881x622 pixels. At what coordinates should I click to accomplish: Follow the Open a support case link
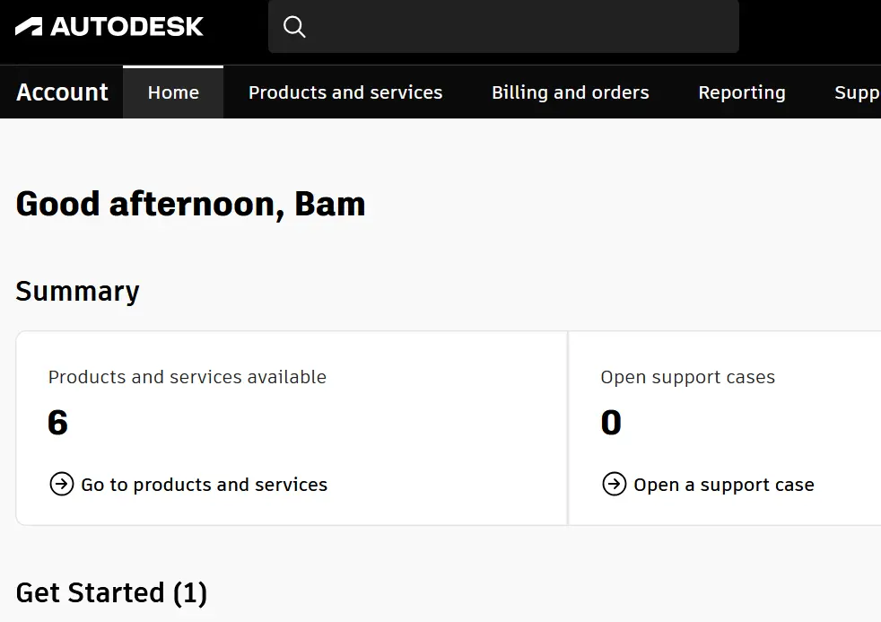724,485
